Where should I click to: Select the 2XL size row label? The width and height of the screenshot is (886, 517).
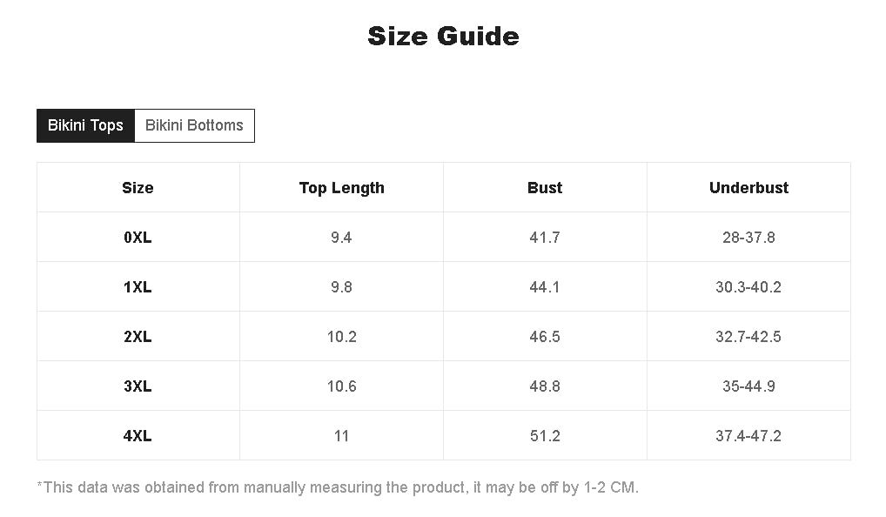[x=138, y=337]
